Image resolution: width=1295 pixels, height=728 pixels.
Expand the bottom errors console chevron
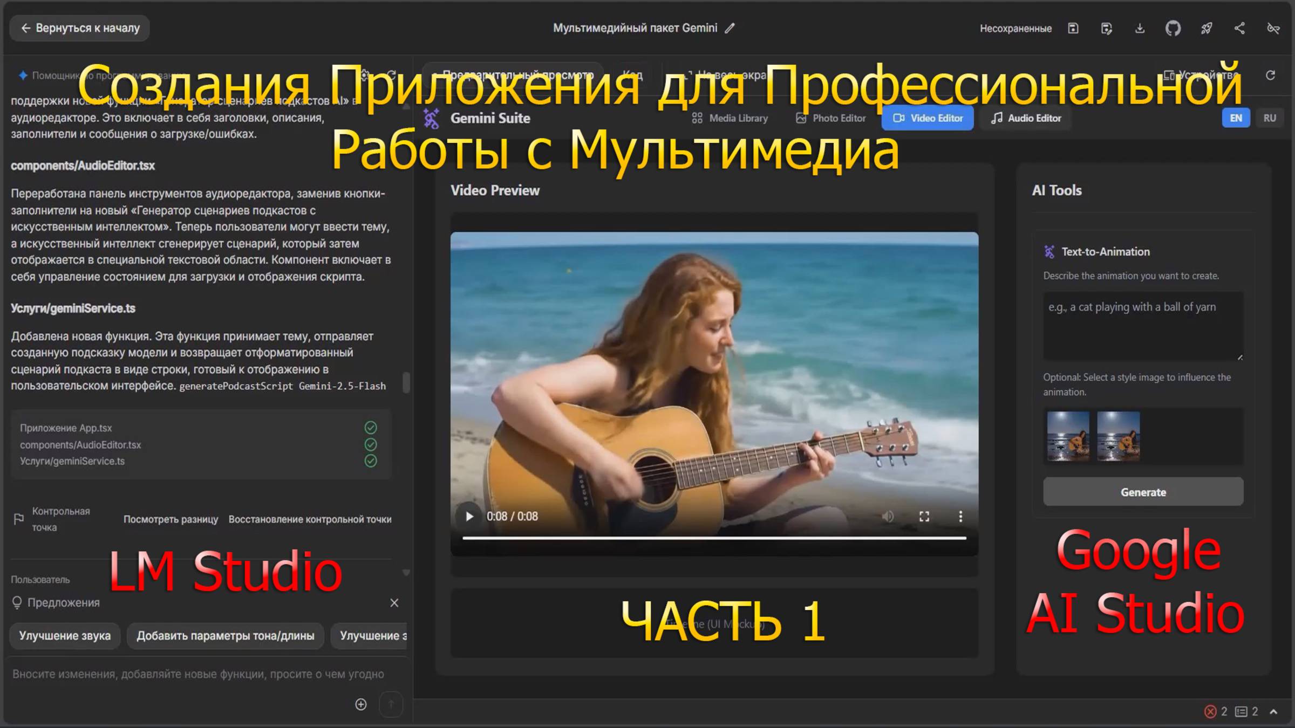pyautogui.click(x=1274, y=712)
